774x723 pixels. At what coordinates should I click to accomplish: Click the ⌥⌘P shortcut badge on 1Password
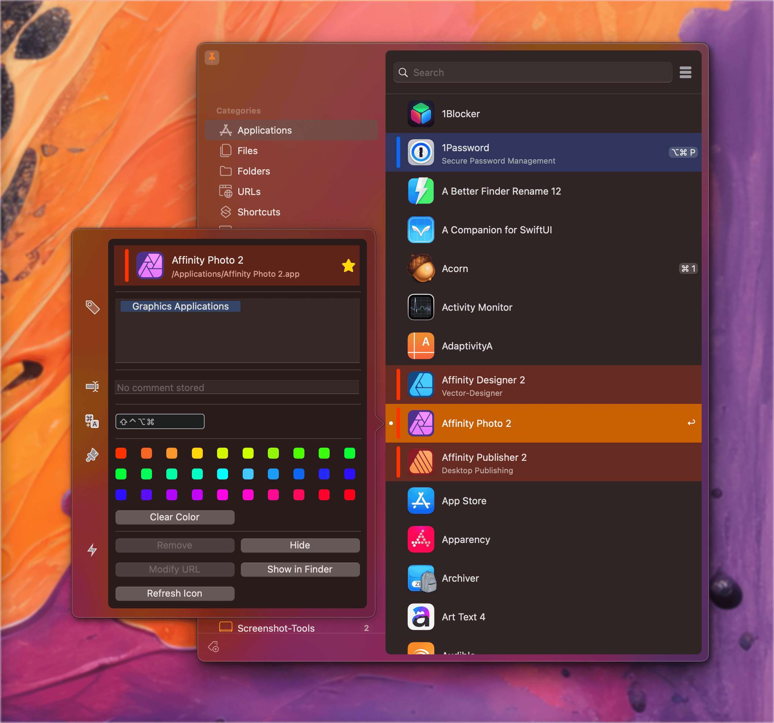click(683, 152)
